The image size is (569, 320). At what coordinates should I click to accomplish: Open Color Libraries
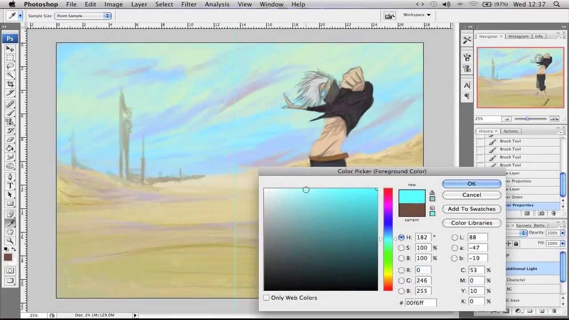472,223
